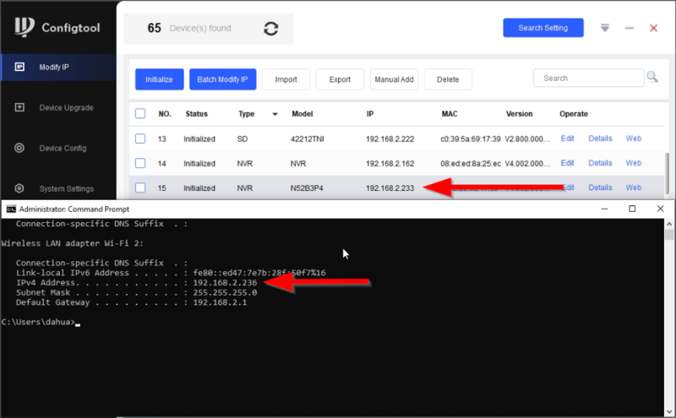676x418 pixels.
Task: Click the device list vertical scrollbar
Action: click(x=668, y=174)
